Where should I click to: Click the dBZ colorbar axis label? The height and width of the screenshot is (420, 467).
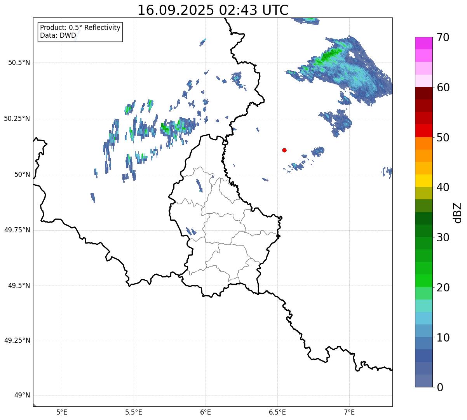point(458,213)
